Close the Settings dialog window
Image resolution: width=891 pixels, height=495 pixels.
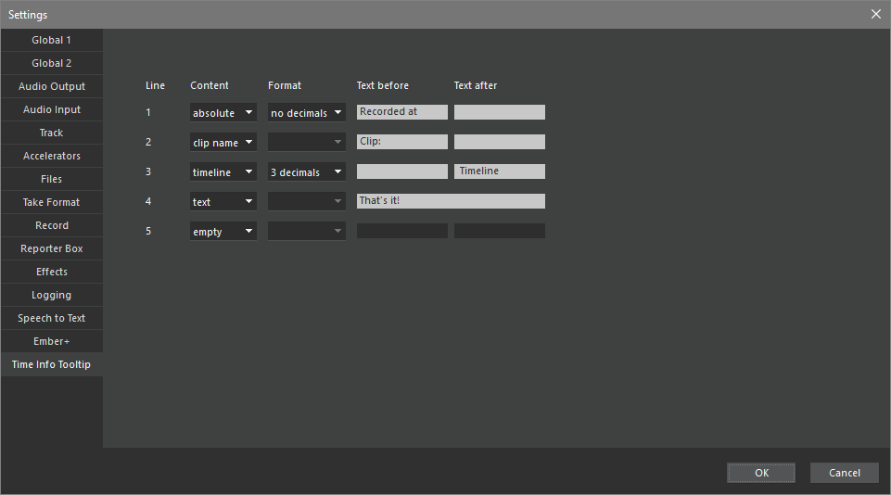point(875,14)
